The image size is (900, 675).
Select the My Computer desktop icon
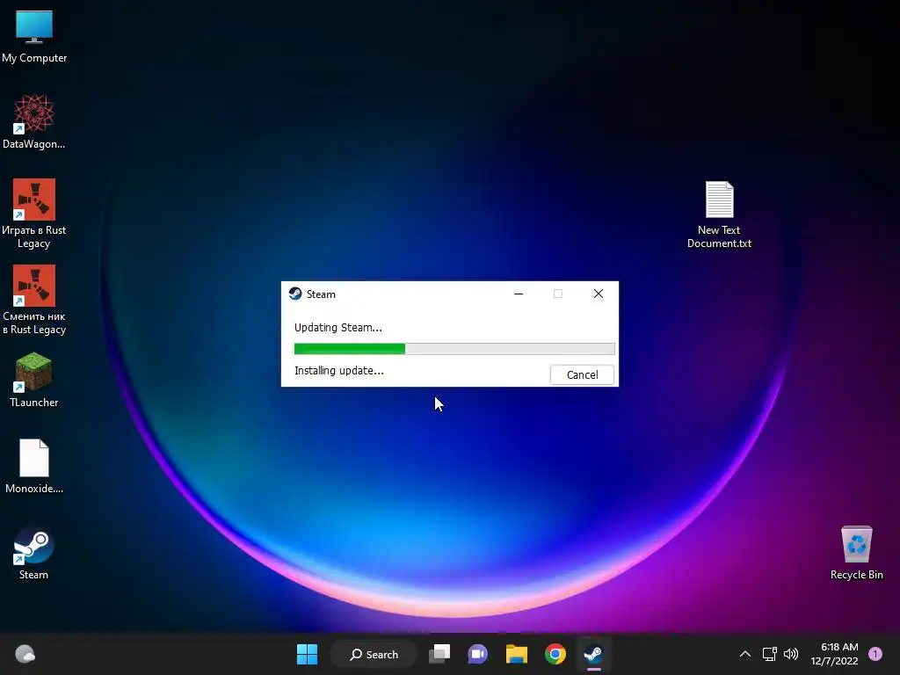34,37
